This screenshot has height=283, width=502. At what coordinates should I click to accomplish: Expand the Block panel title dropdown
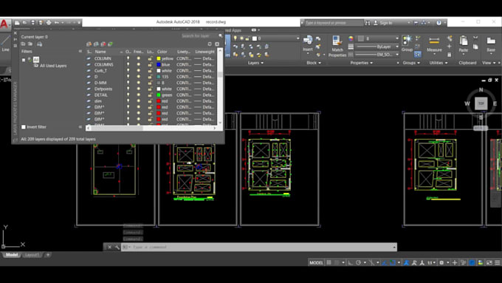tap(314, 63)
